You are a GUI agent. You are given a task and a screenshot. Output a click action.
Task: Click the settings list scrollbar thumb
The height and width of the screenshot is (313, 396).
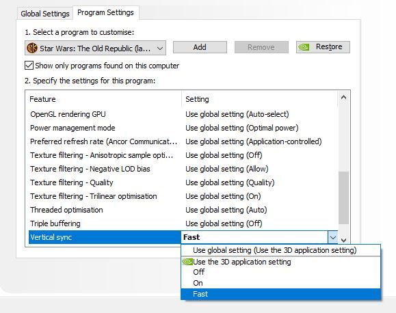[343, 198]
